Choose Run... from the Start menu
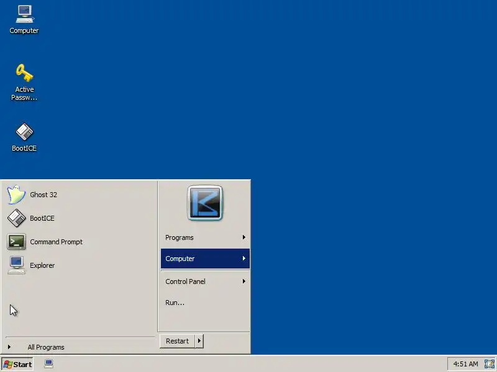The image size is (497, 372). click(x=205, y=303)
